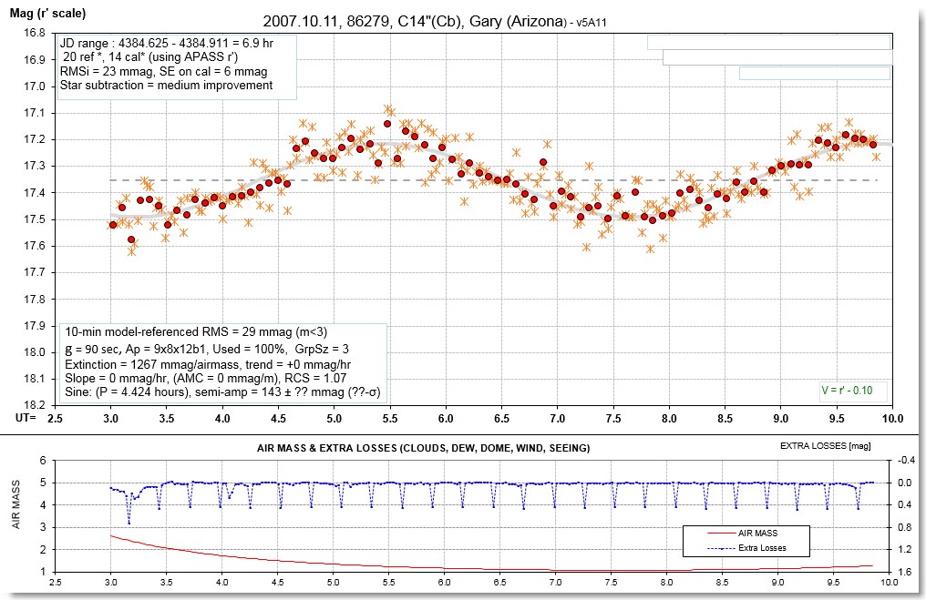The height and width of the screenshot is (600, 926).
Task: Click the 'UT=' axis label
Action: click(26, 417)
